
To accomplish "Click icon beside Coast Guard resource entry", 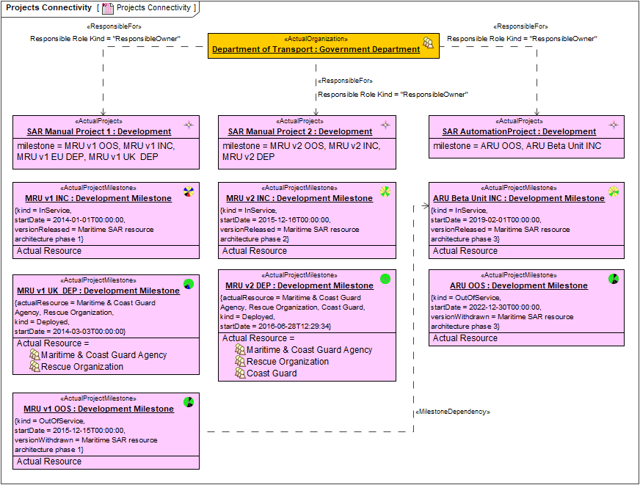I will (x=240, y=373).
